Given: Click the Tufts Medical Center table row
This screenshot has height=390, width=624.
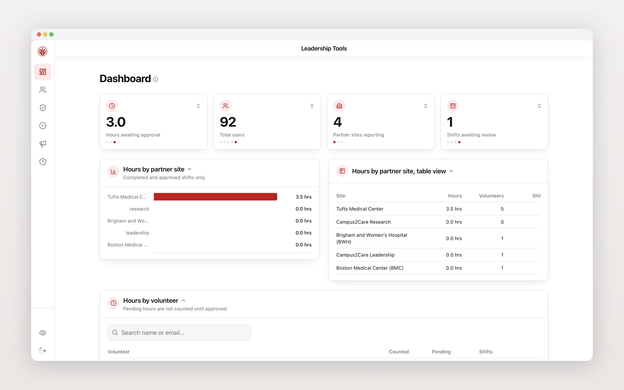Looking at the screenshot, I should tap(438, 209).
